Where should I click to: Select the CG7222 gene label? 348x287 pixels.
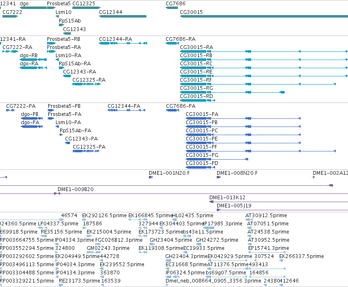tap(12, 12)
